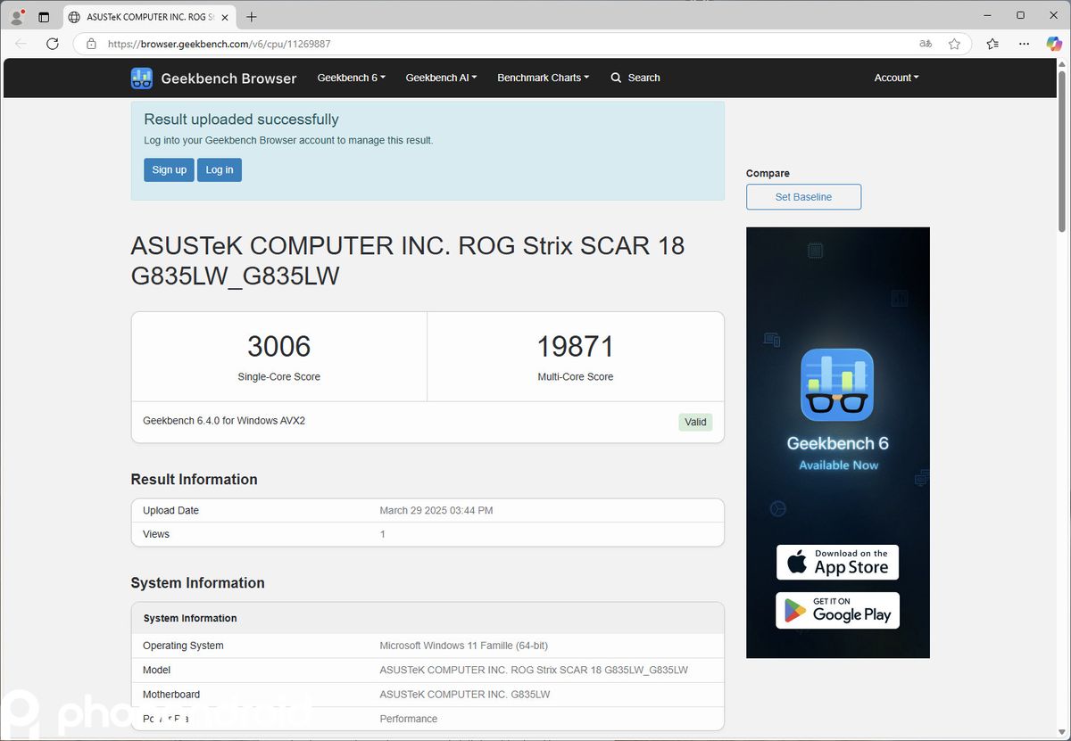Expand the Account dropdown menu
The height and width of the screenshot is (741, 1071).
pyautogui.click(x=896, y=78)
